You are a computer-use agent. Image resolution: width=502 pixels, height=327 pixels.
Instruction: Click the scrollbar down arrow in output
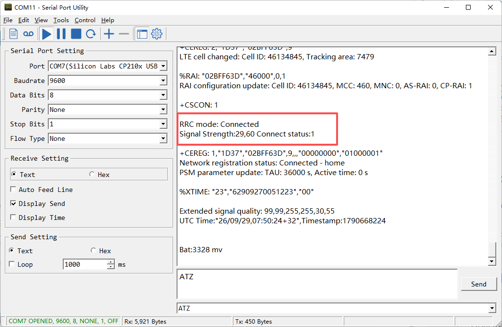click(492, 262)
